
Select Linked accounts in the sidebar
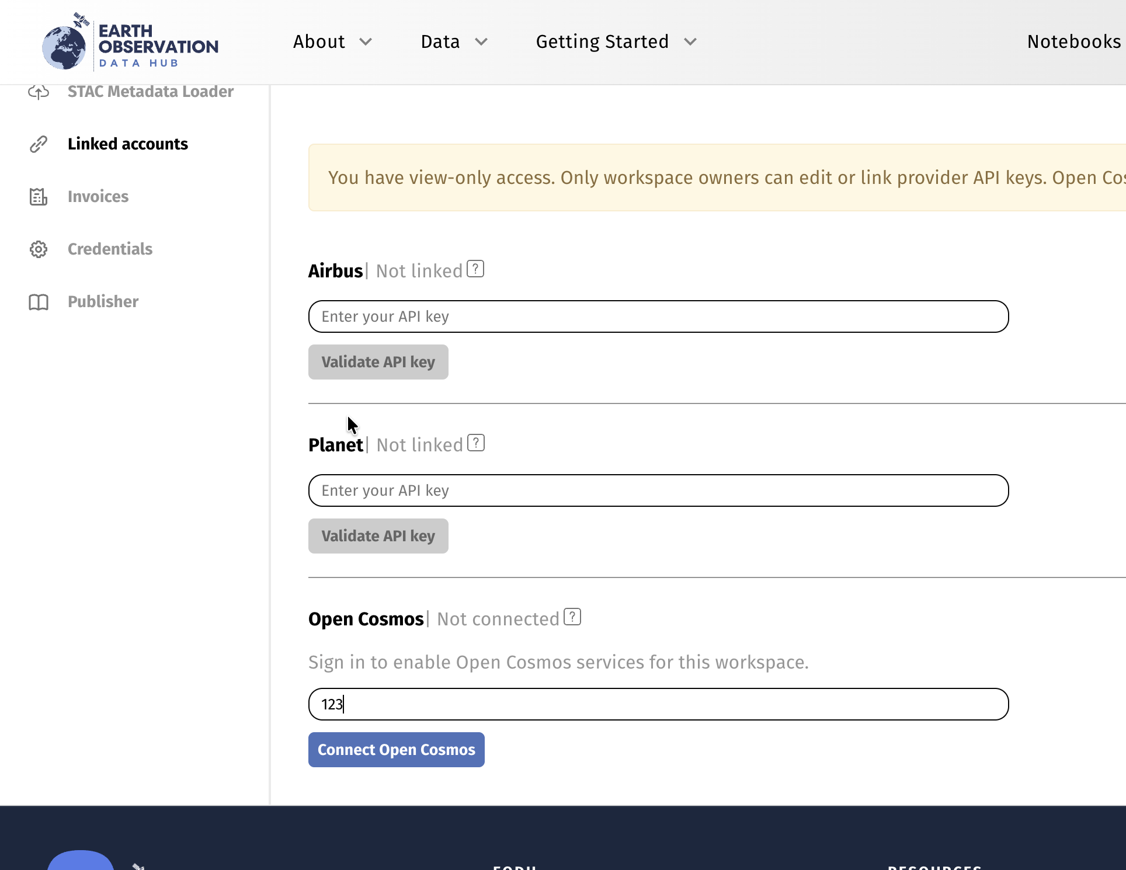pos(128,144)
